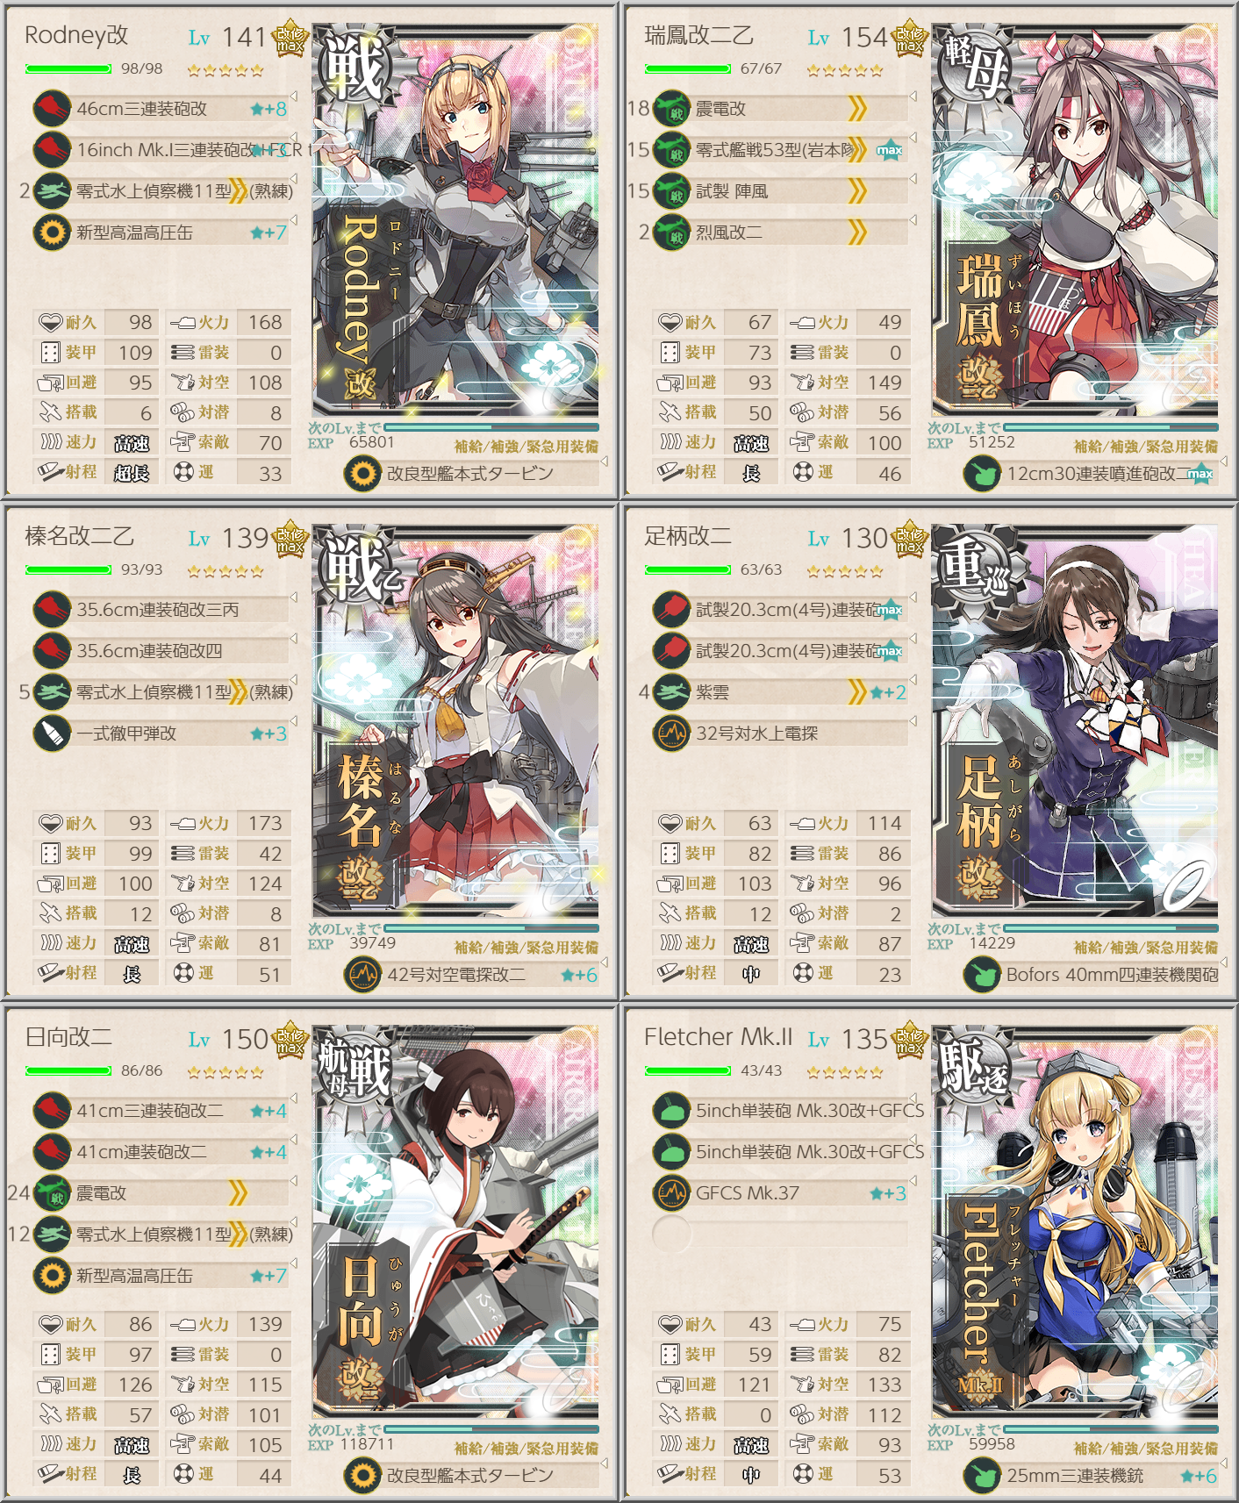Viewport: 1239px width, 1503px height.
Task: Click the green HP bar of Fletcher Mk.II
Action: pyautogui.click(x=688, y=1070)
